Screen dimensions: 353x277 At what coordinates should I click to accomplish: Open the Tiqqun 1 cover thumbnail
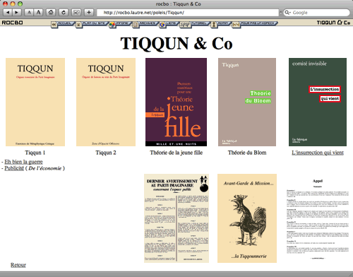coord(35,102)
